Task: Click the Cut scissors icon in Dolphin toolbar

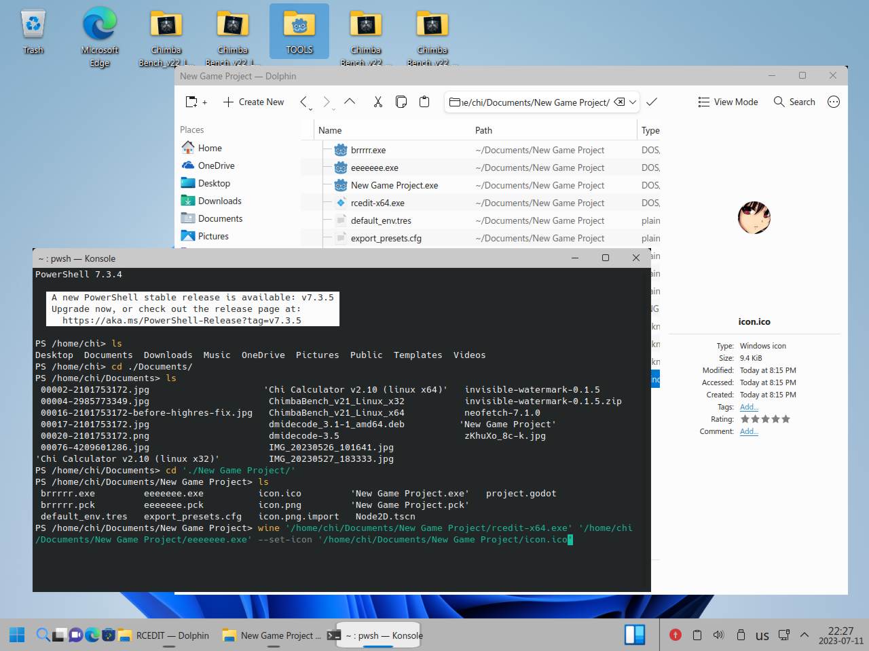Action: (x=378, y=102)
